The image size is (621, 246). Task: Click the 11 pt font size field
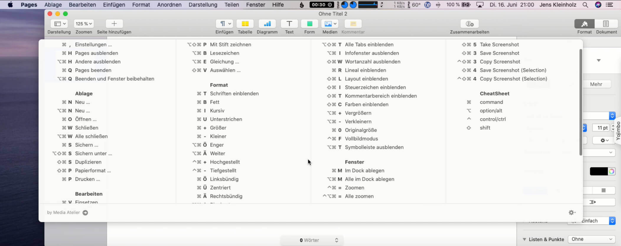click(x=602, y=128)
